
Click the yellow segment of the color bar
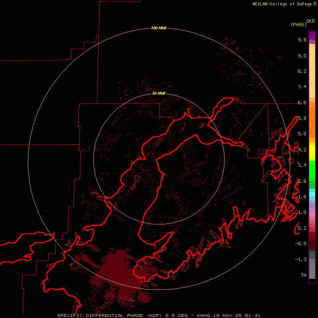click(312, 151)
